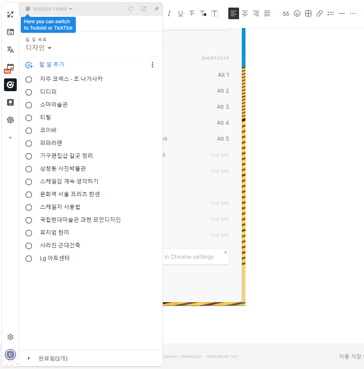Open task 문화역 서울 프리즈 한센

tap(70, 194)
